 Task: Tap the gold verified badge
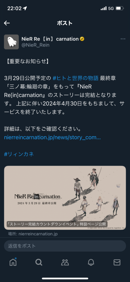pyautogui.click(x=82, y=39)
